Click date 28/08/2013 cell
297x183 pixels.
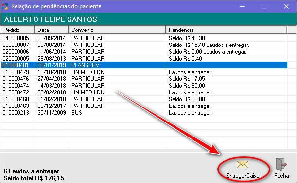pyautogui.click(x=52, y=59)
